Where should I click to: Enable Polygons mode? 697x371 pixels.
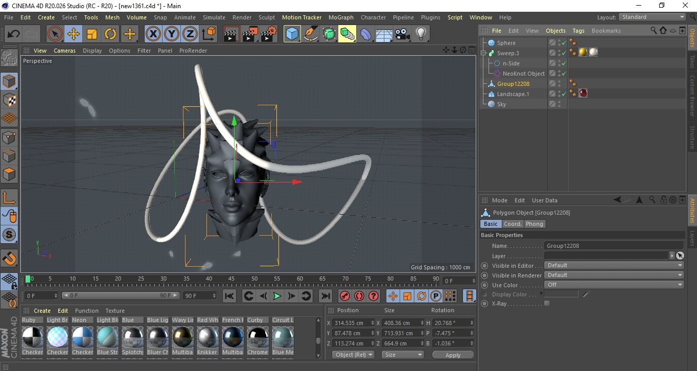pos(9,174)
